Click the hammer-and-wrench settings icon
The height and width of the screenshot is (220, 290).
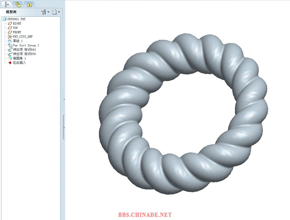tap(44, 12)
